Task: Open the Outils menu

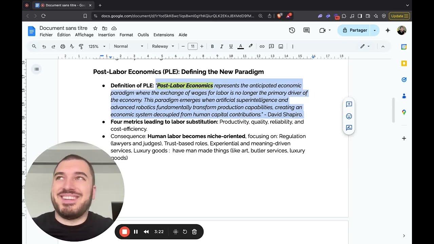Action: coord(143,35)
